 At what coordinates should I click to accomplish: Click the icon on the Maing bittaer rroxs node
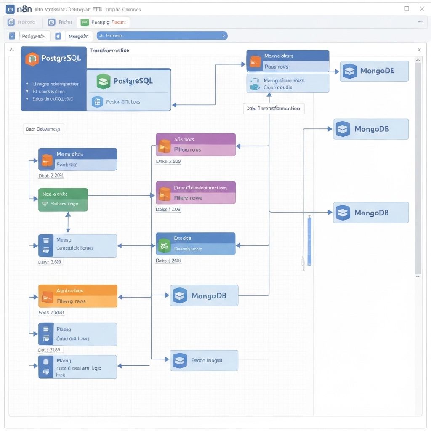(254, 83)
